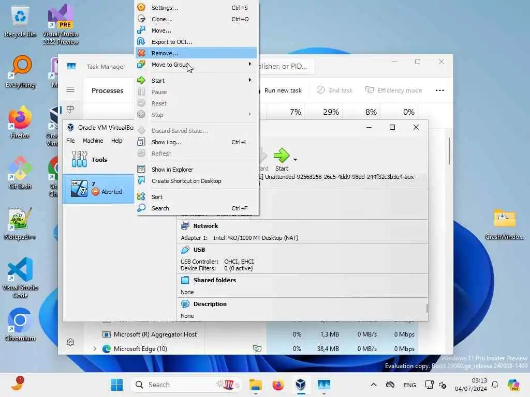Open the Start button dropdown arrow in VirtualBox
The height and width of the screenshot is (397, 530).
coord(295,159)
